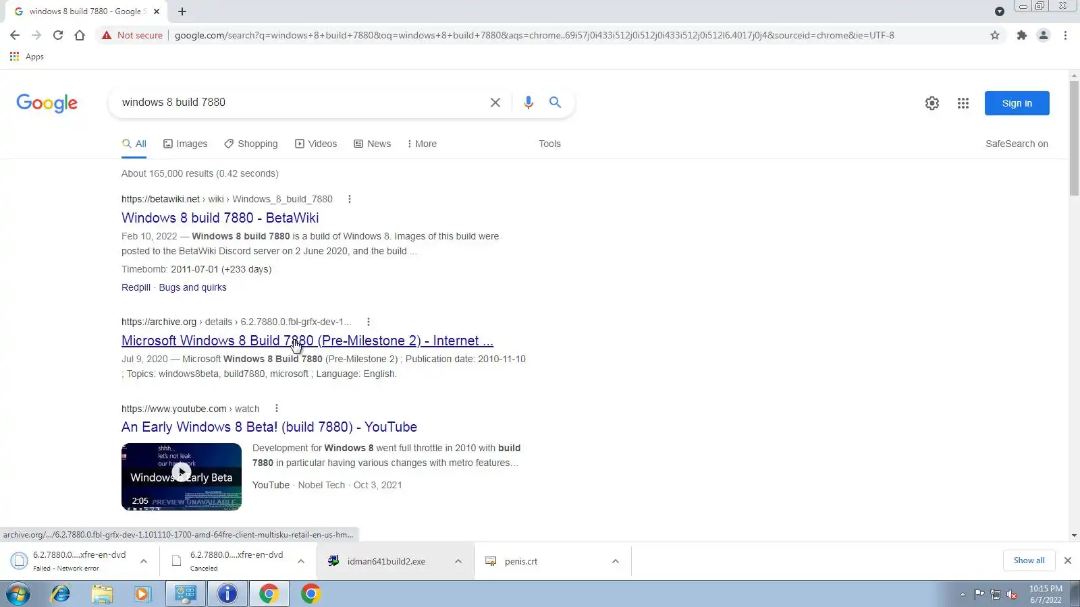This screenshot has height=607, width=1080.
Task: Open the Extensions puzzle icon
Action: coord(1022,35)
